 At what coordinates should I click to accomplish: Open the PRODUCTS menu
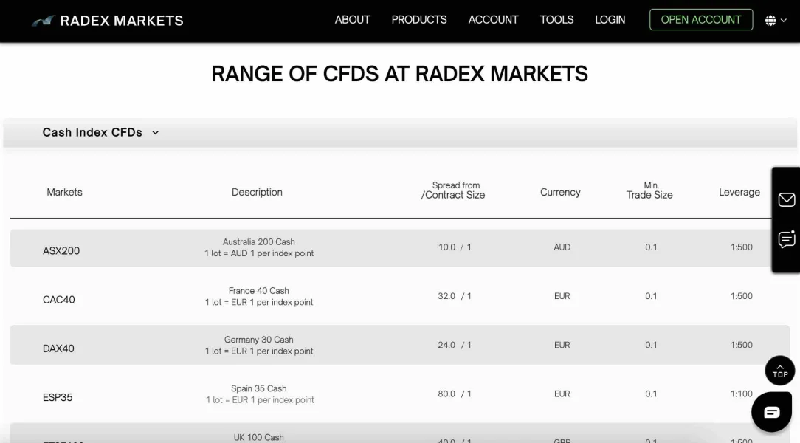click(418, 20)
